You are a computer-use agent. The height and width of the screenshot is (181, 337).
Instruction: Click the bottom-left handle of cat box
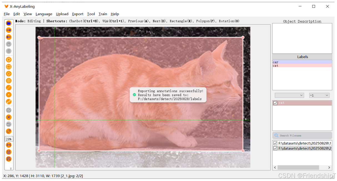(39, 151)
